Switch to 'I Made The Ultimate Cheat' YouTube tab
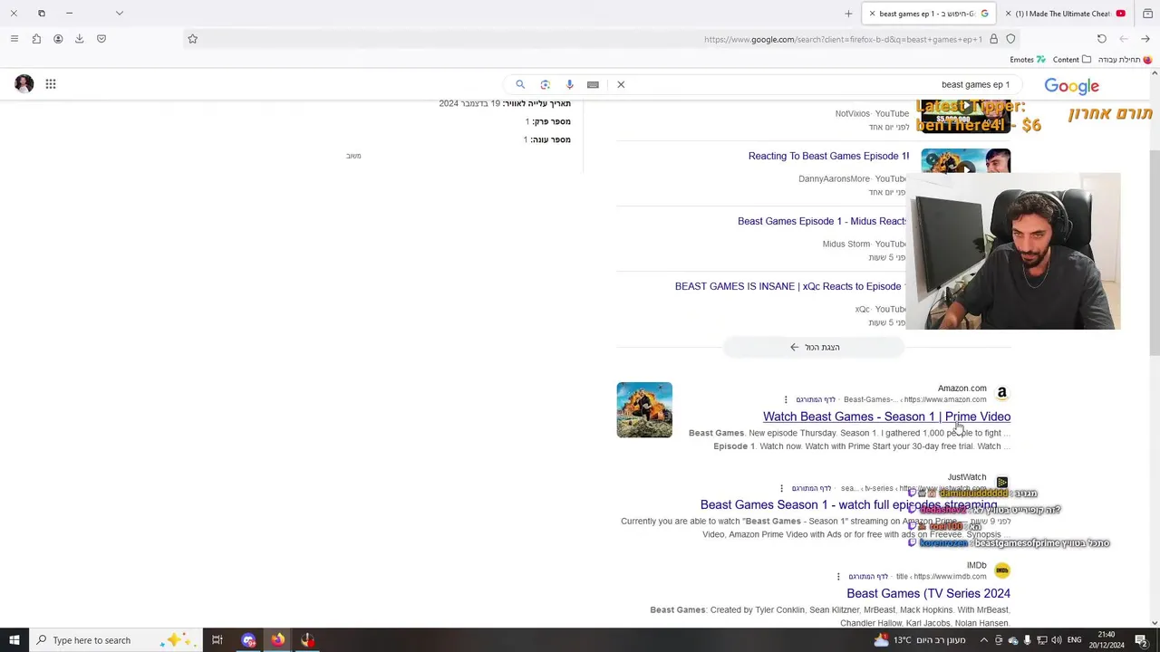This screenshot has height=652, width=1160. (1063, 14)
